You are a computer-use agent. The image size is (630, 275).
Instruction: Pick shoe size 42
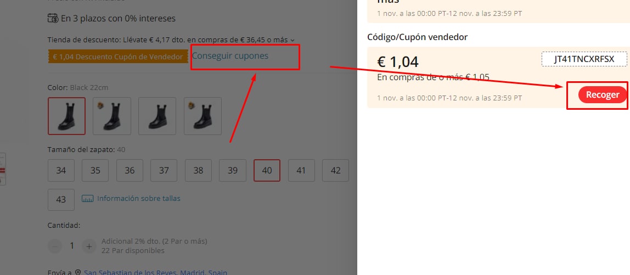(335, 171)
